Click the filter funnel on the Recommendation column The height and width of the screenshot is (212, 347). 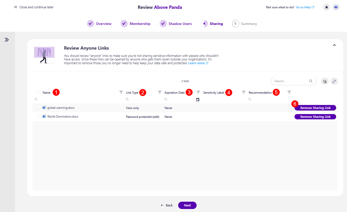pyautogui.click(x=289, y=92)
